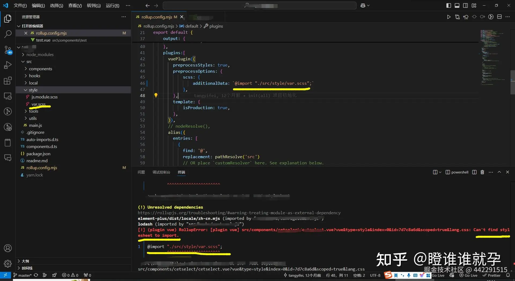Click the command center search box
The width and height of the screenshot is (515, 281).
tap(259, 5)
